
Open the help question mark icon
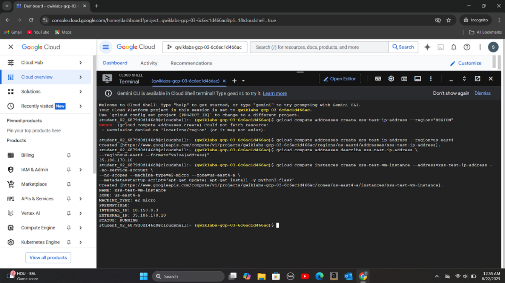coord(467,47)
